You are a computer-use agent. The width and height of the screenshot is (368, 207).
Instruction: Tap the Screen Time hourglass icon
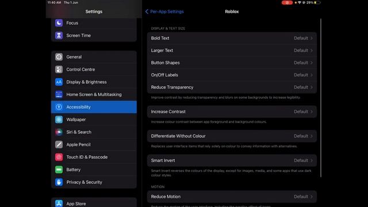pyautogui.click(x=59, y=36)
